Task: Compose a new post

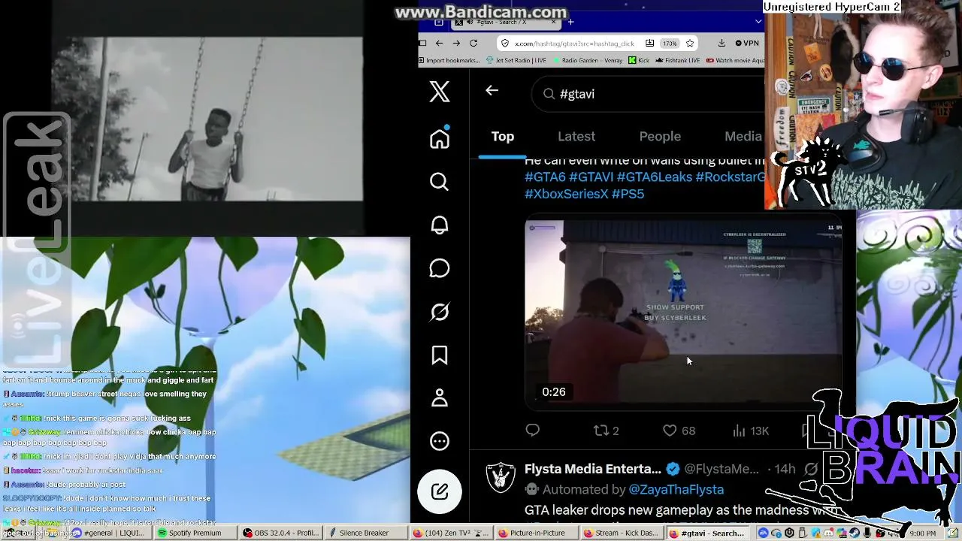Action: pos(440,491)
